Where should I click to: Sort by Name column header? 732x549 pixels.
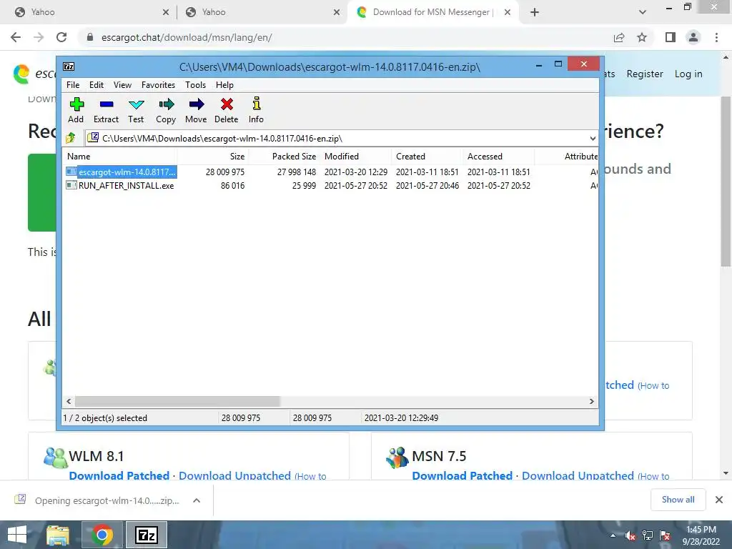(120, 157)
